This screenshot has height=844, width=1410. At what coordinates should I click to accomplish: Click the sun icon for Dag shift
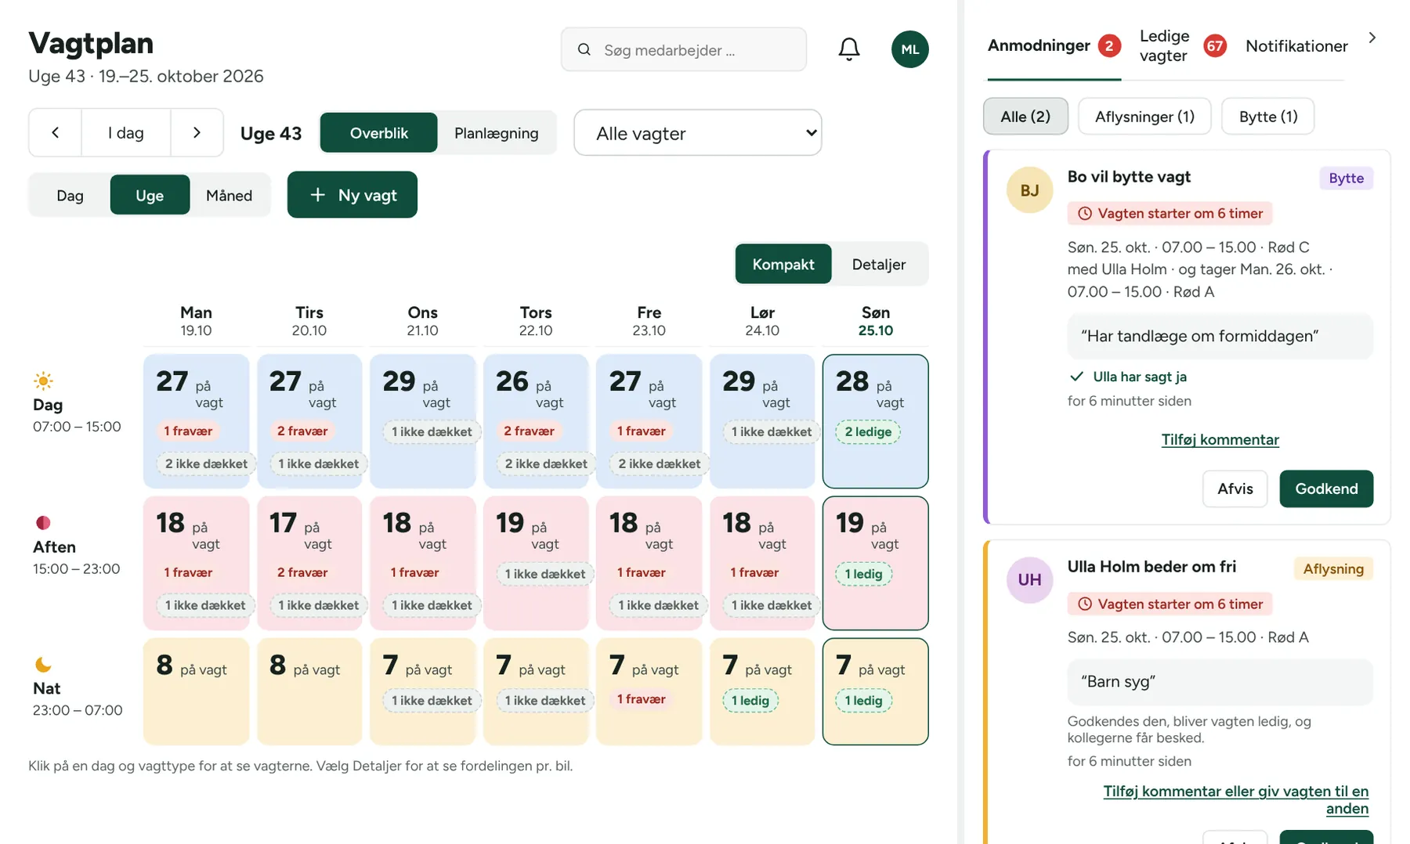[43, 381]
